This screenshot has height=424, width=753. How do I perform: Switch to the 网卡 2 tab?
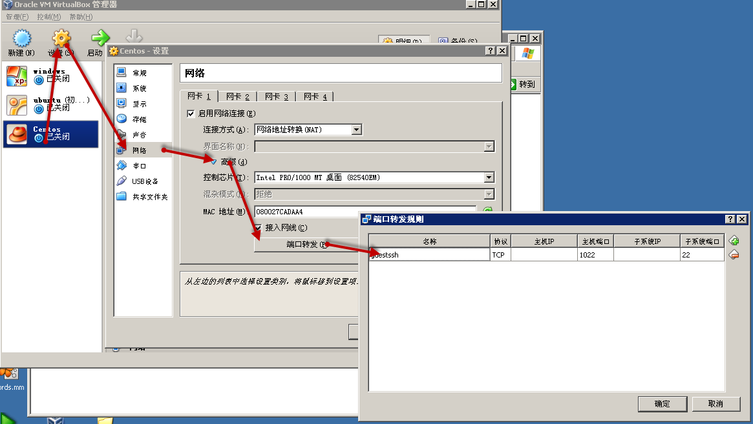238,97
